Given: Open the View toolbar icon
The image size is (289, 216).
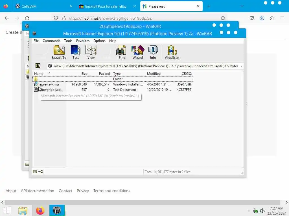Looking at the screenshot, I should (x=91, y=52).
